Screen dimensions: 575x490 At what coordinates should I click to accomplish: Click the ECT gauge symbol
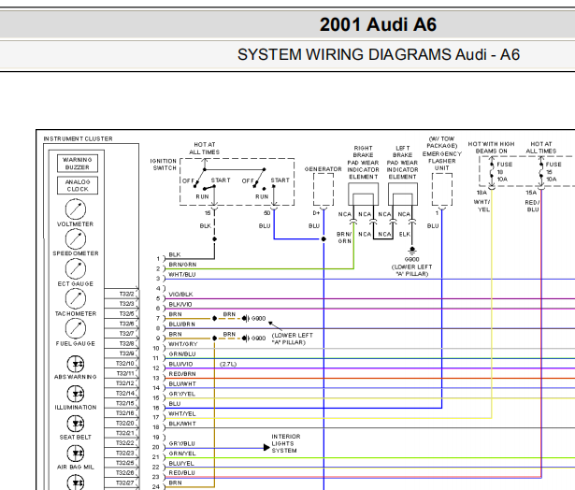[76, 268]
